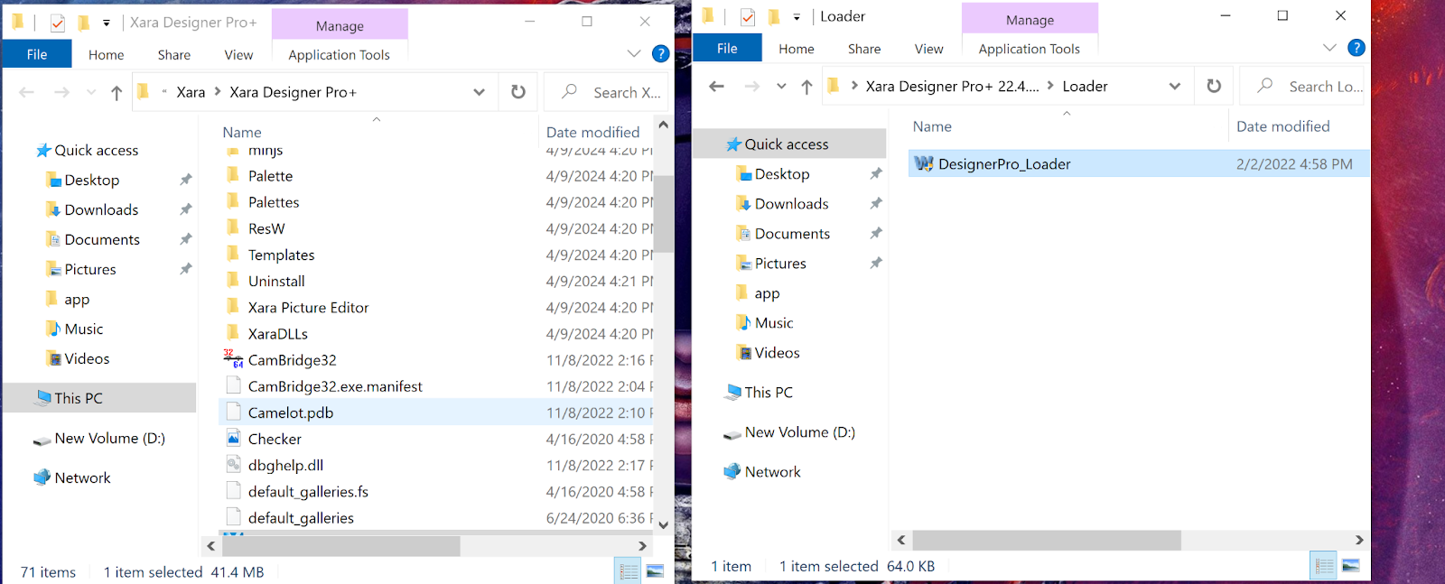The width and height of the screenshot is (1445, 584).
Task: Open File tab in Xara Designer Pro+ window
Action: (37, 54)
